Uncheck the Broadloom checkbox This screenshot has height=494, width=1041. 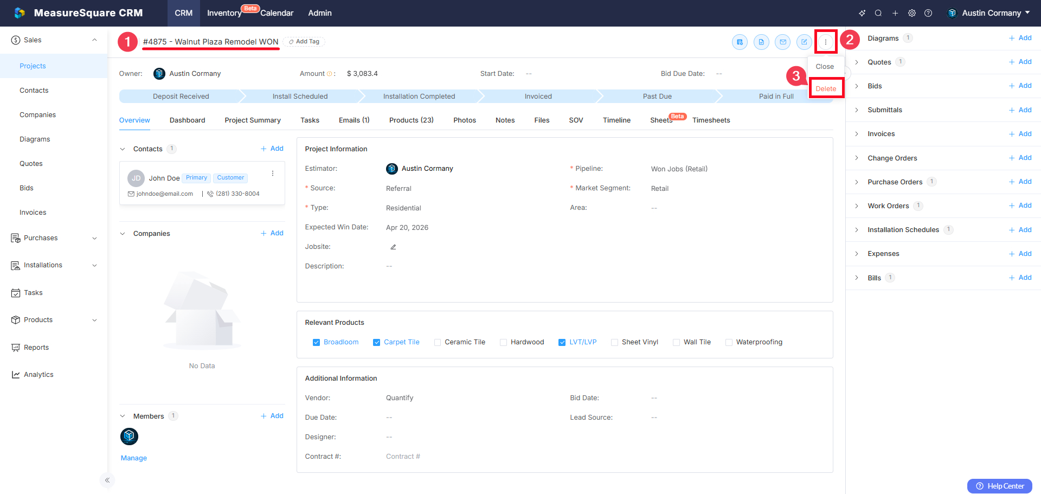tap(316, 342)
